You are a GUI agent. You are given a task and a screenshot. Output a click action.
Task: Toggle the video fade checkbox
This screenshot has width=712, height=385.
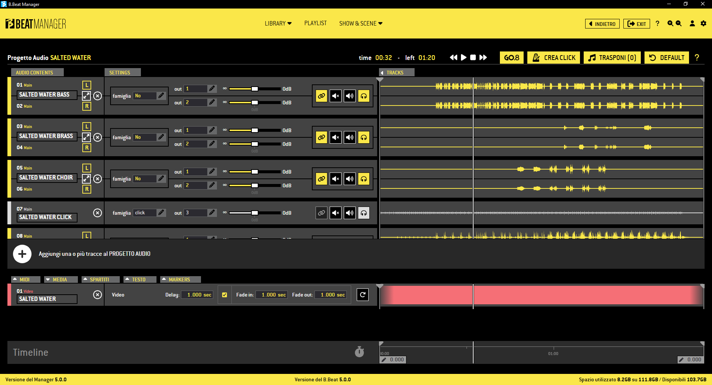pos(224,295)
